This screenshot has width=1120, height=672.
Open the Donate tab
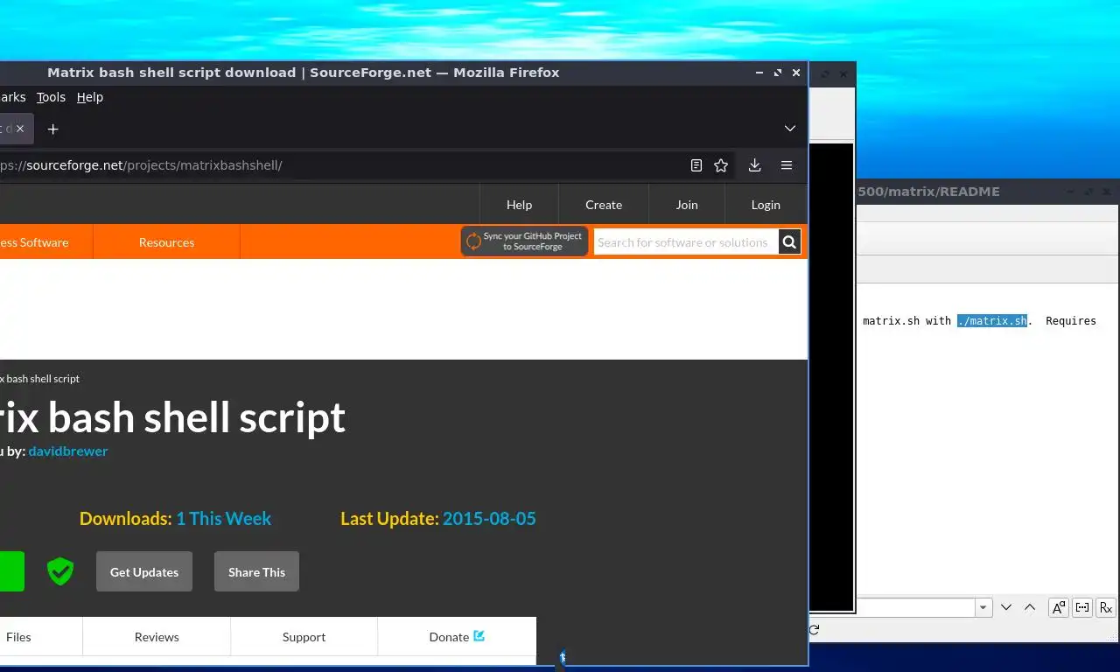[457, 636]
